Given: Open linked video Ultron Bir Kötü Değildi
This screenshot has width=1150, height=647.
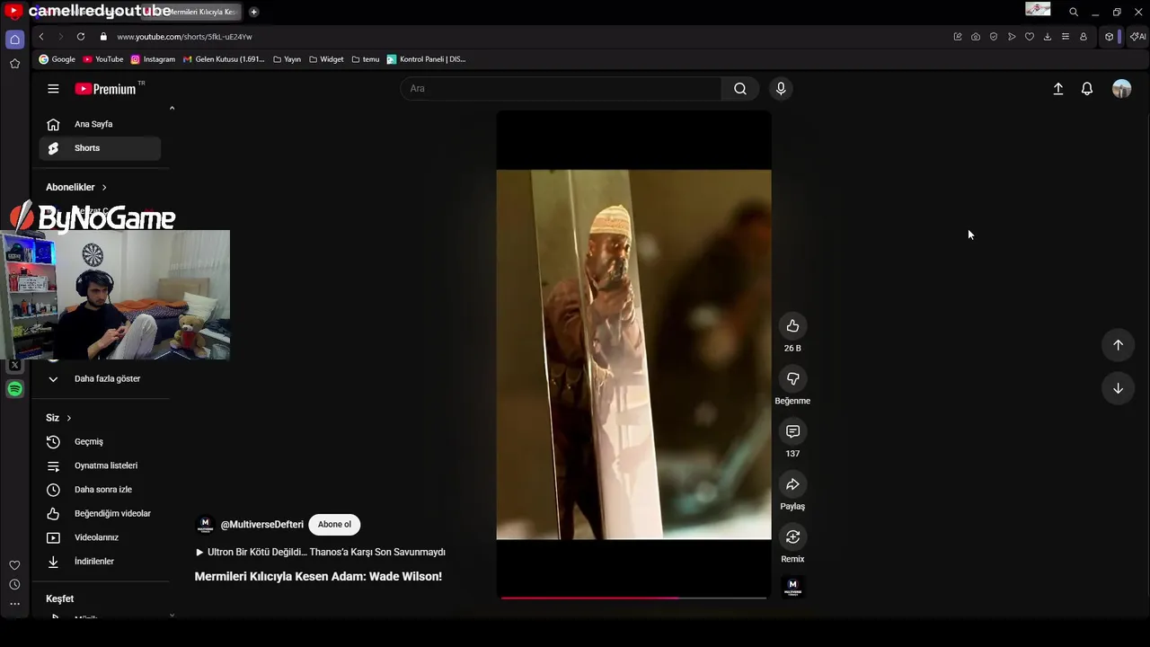Looking at the screenshot, I should click(x=320, y=553).
